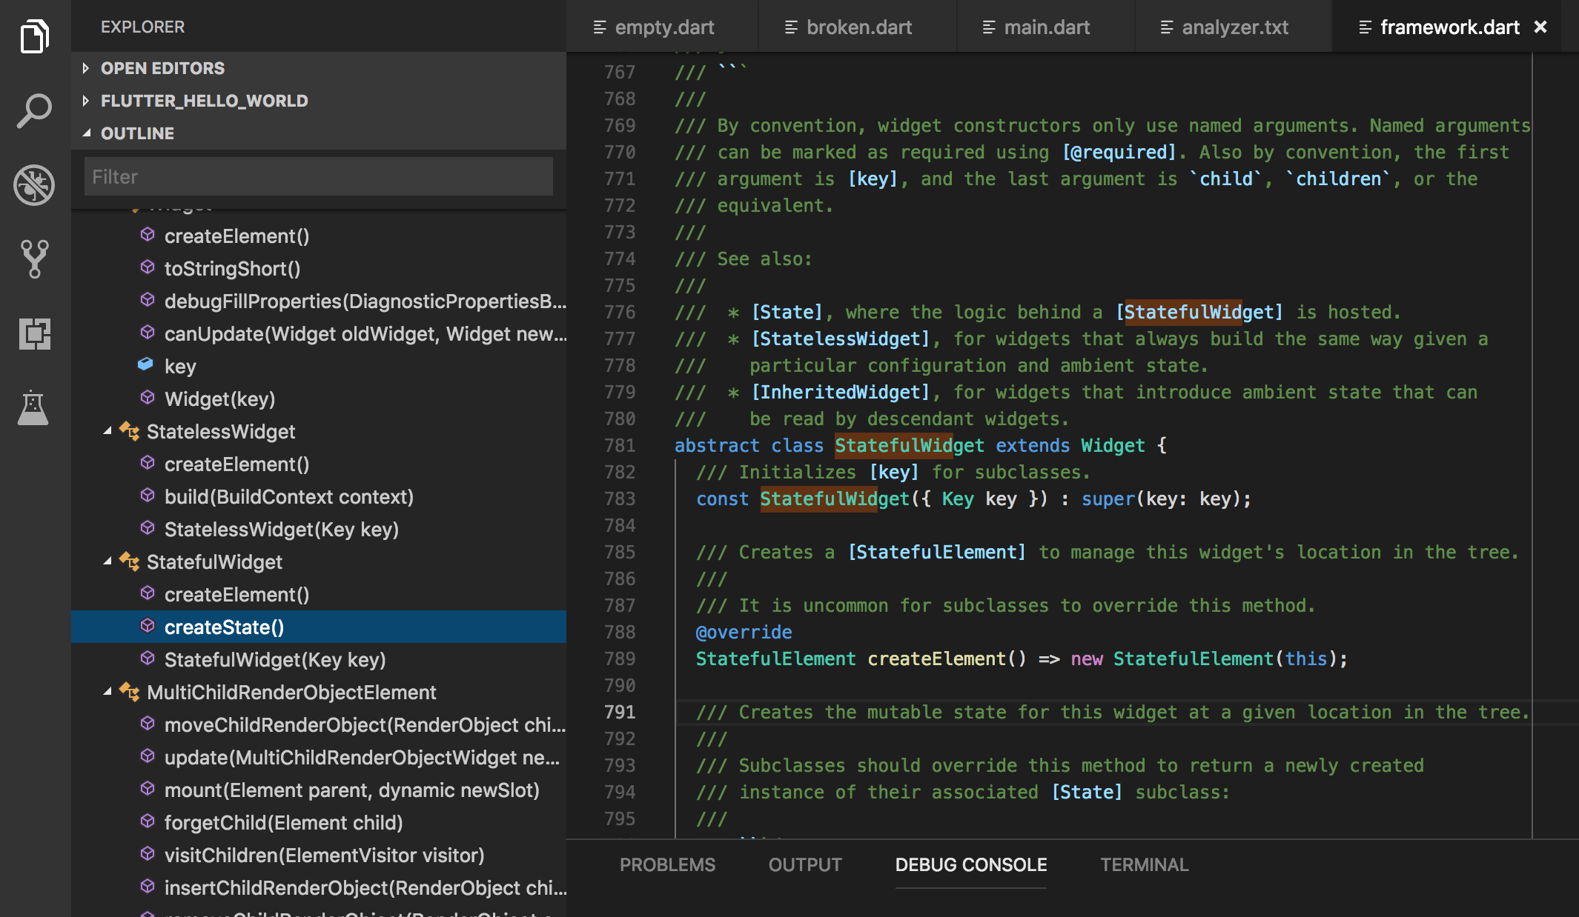Select build(BuildContext context) in Outline
This screenshot has height=917, width=1579.
[x=289, y=497]
